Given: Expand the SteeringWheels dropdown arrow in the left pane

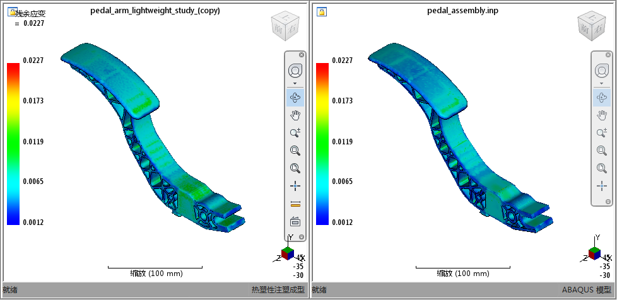Looking at the screenshot, I should [x=295, y=83].
